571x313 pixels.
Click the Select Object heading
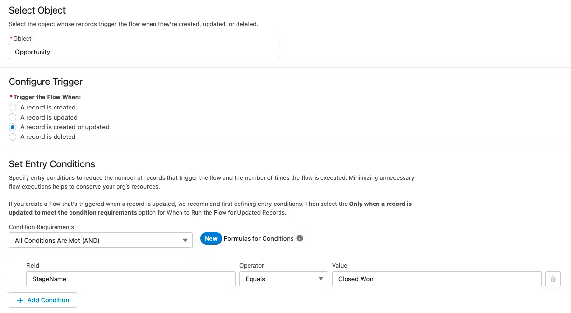[x=37, y=10]
